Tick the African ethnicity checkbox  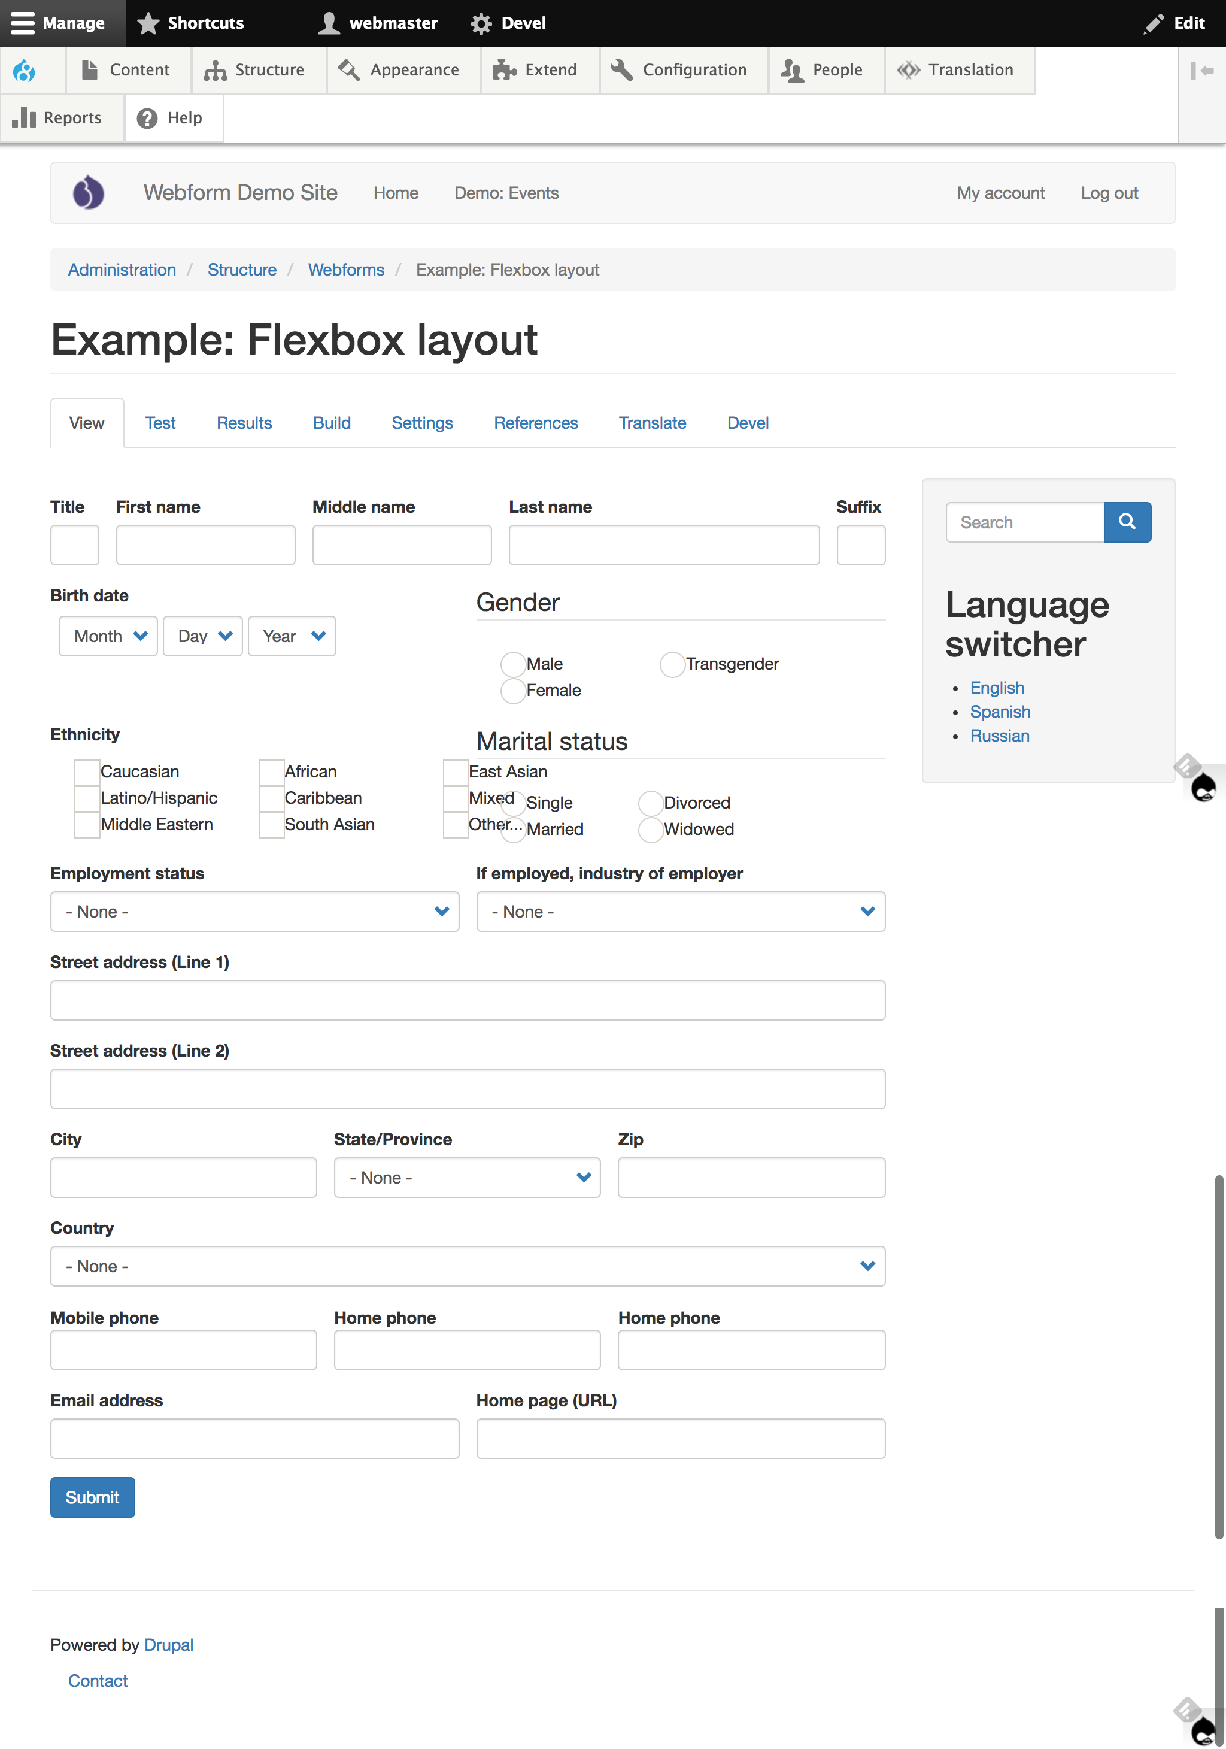pyautogui.click(x=272, y=771)
